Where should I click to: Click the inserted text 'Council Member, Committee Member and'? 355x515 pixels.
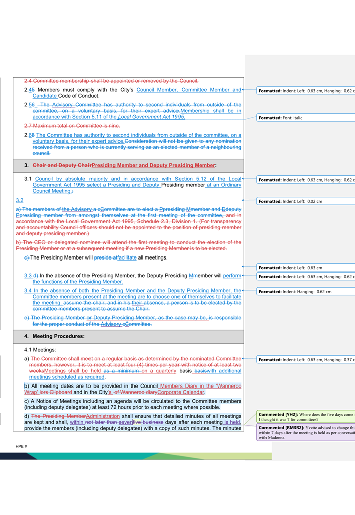tap(189, 90)
